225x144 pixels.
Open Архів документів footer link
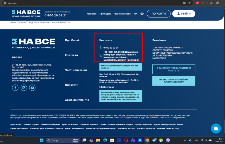(x=77, y=100)
